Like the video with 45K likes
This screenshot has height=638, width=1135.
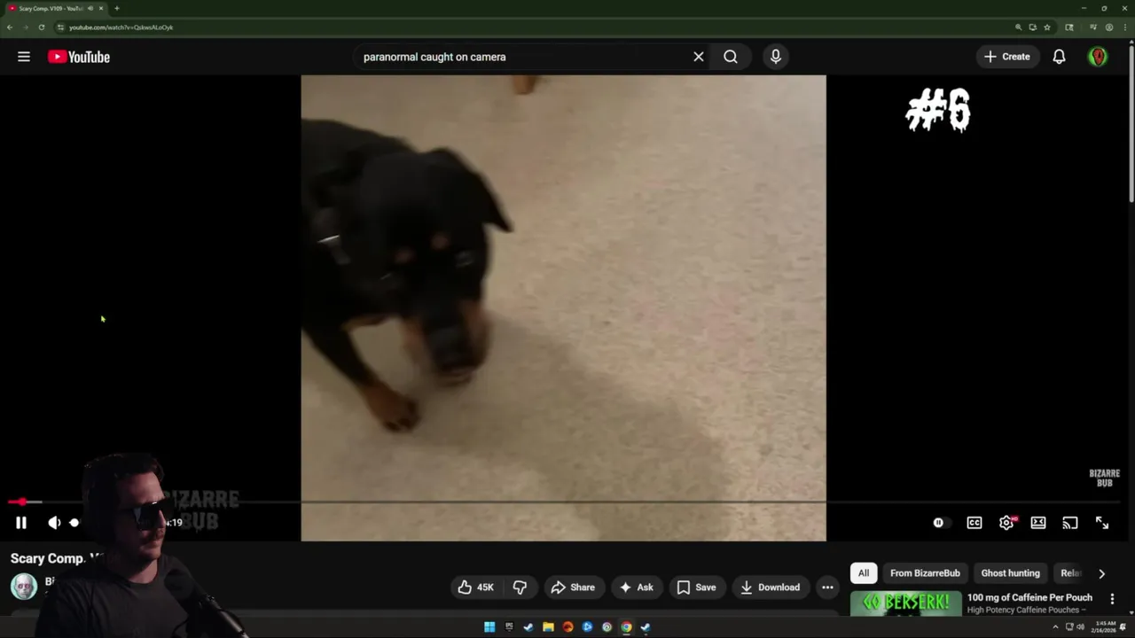pyautogui.click(x=476, y=587)
